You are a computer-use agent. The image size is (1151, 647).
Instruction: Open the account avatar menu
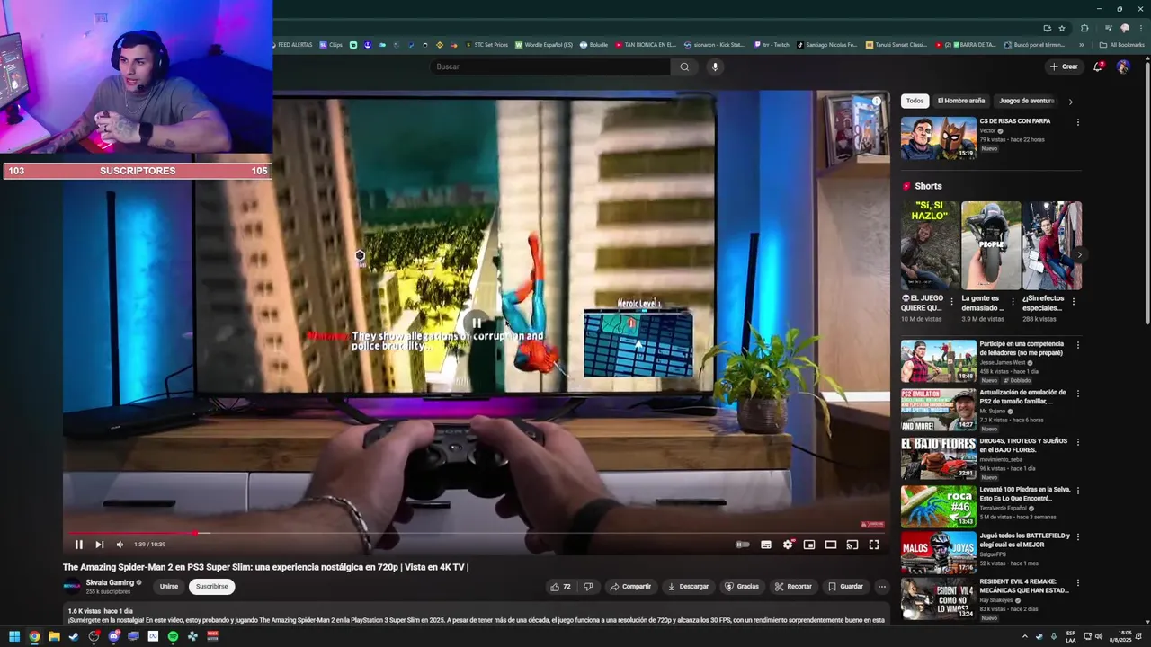[1123, 66]
